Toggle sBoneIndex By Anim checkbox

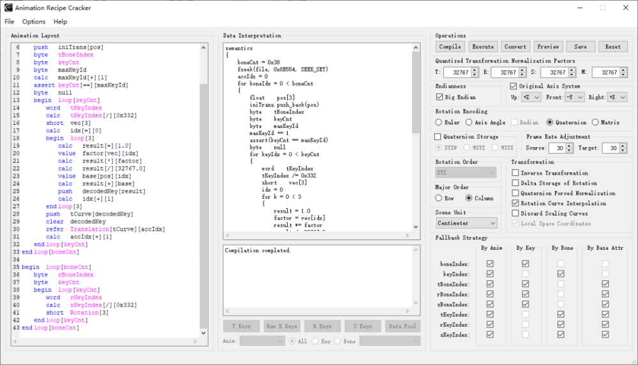490,304
